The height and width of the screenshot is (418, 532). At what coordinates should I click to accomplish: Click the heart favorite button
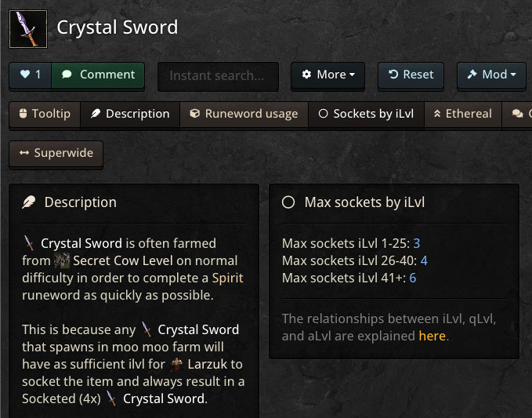pos(31,75)
